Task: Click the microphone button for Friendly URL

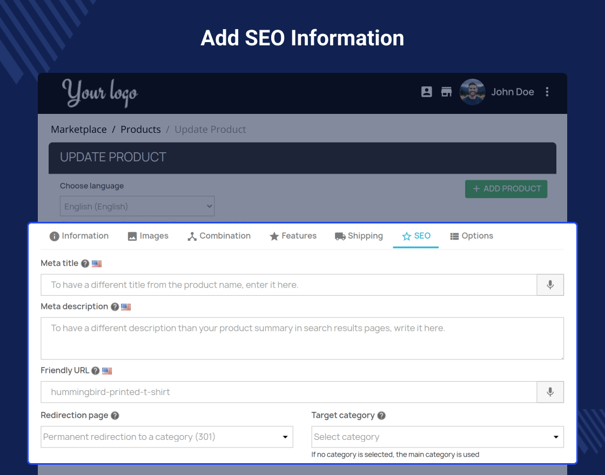Action: [550, 392]
